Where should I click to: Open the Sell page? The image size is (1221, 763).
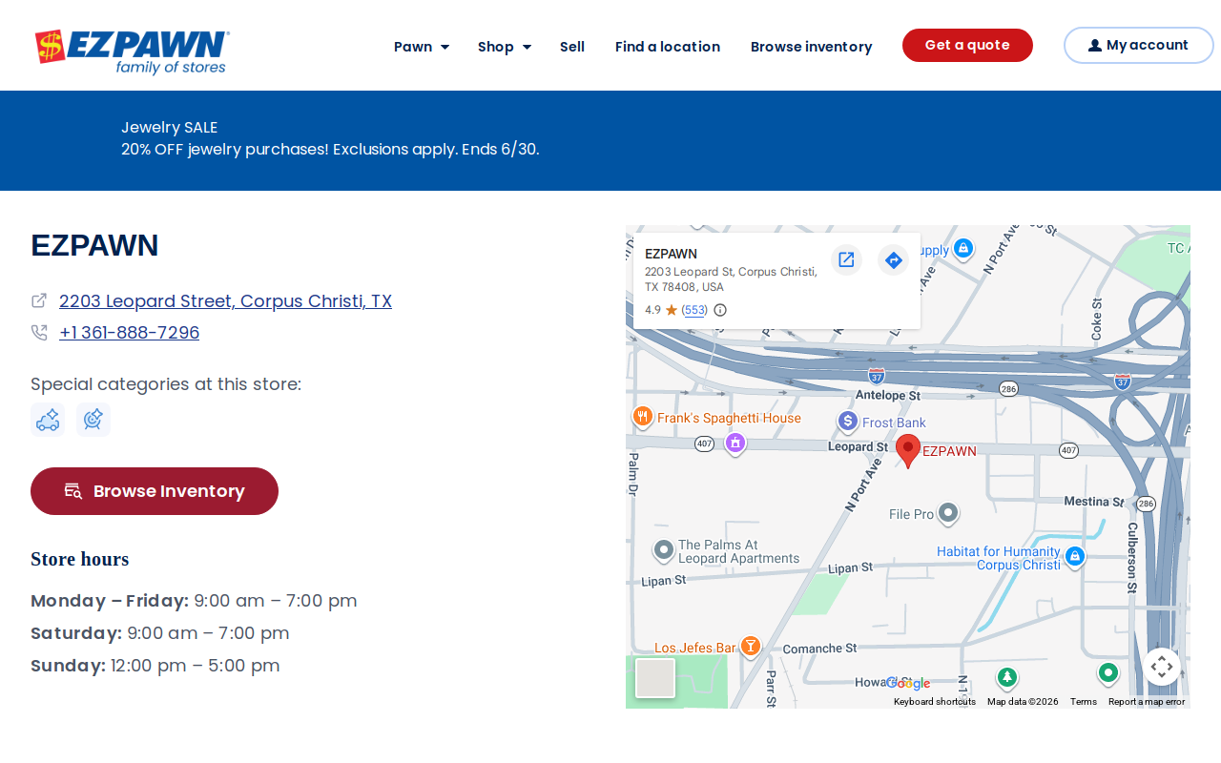(572, 46)
